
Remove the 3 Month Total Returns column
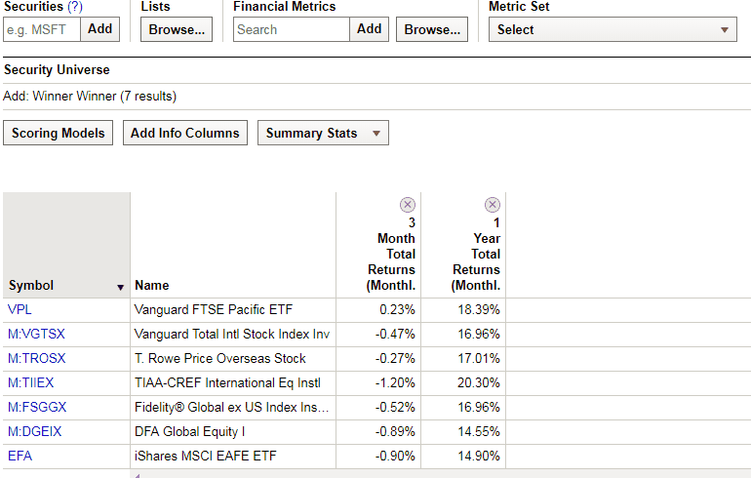408,205
